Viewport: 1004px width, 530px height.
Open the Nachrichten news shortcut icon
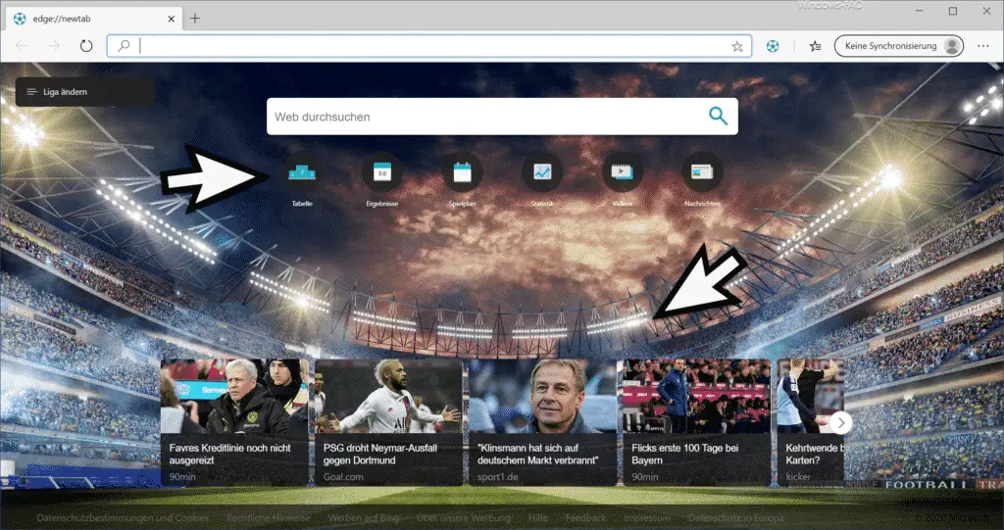click(702, 171)
